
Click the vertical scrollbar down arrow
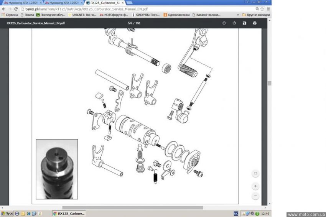270,204
